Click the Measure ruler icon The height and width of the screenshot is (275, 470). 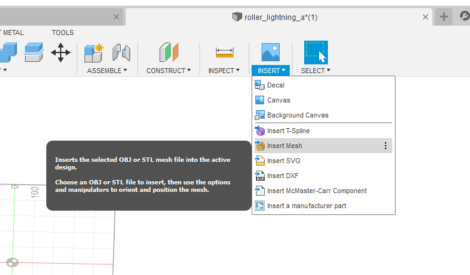click(x=225, y=52)
